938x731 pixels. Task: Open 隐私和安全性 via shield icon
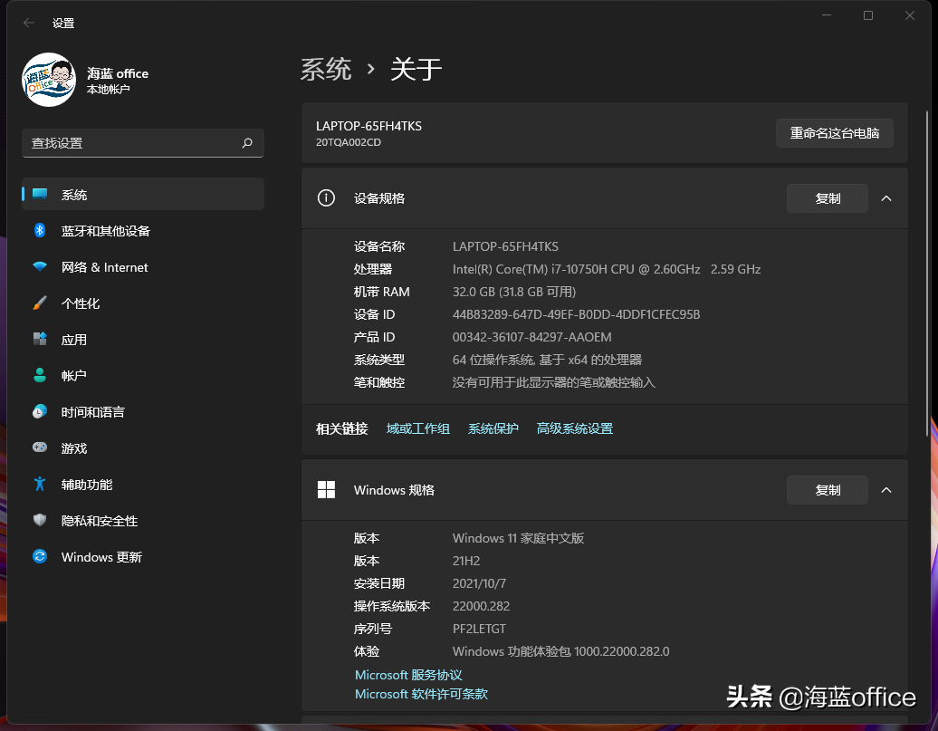[x=40, y=520]
